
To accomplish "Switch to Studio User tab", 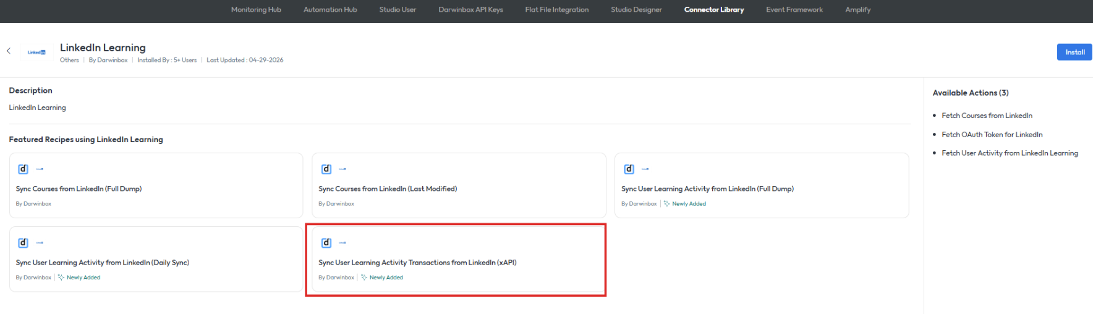I will 398,9.
